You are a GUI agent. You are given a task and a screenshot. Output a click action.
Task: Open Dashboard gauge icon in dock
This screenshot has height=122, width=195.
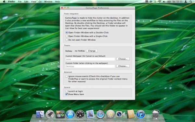click(80, 114)
